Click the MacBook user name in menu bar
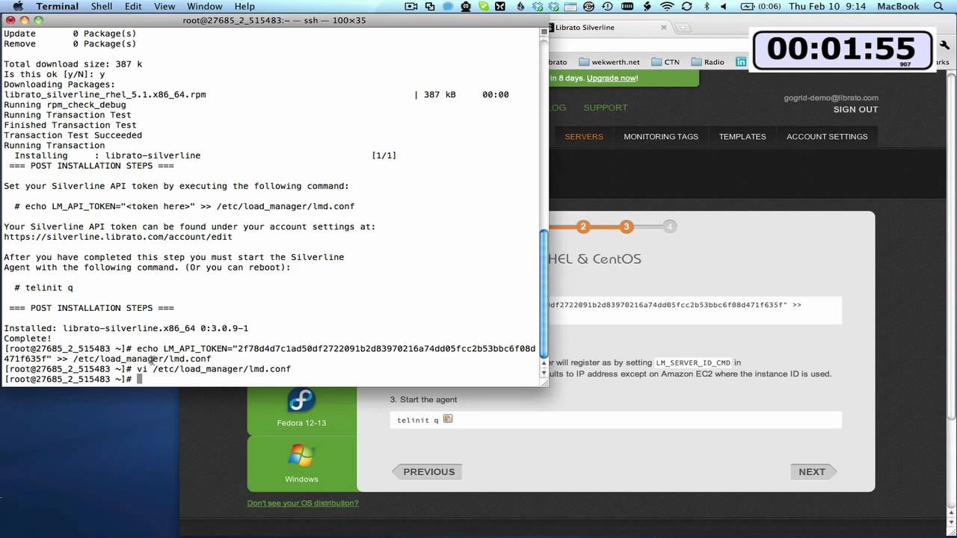The width and height of the screenshot is (957, 538). pos(898,7)
